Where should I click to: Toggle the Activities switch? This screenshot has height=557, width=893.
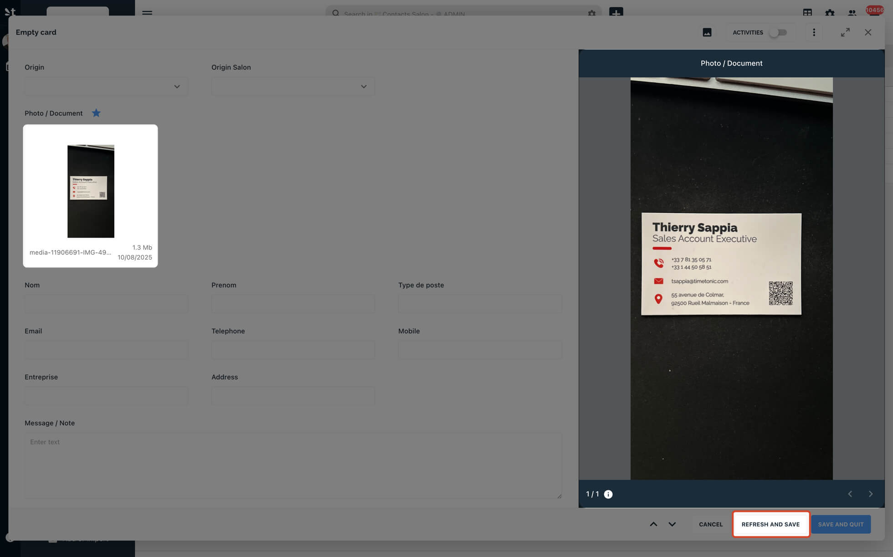778,32
